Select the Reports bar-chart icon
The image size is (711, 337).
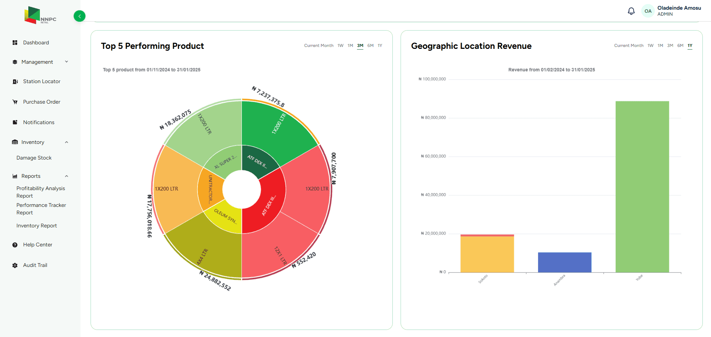(x=15, y=176)
